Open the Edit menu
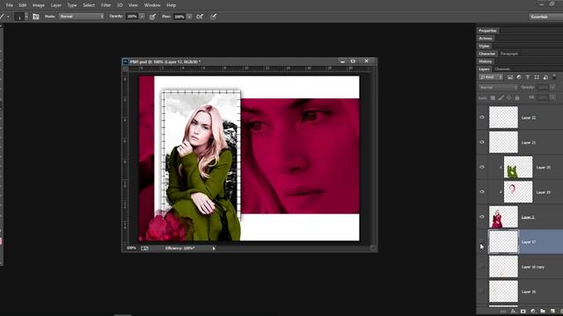Screen dimensions: 563x316 pos(23,5)
